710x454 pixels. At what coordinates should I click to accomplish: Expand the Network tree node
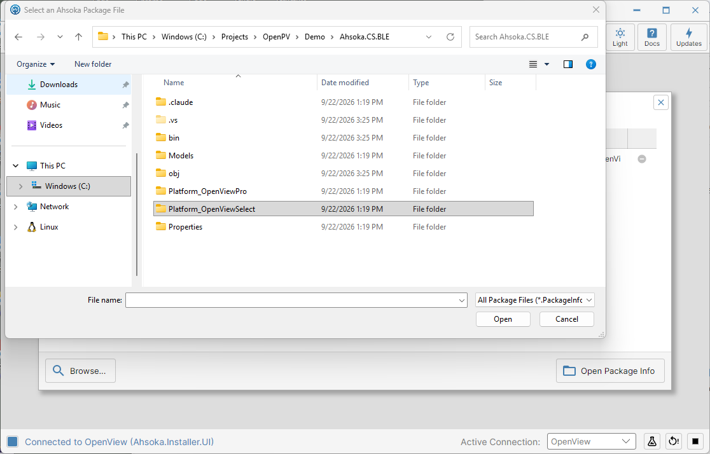pyautogui.click(x=16, y=207)
